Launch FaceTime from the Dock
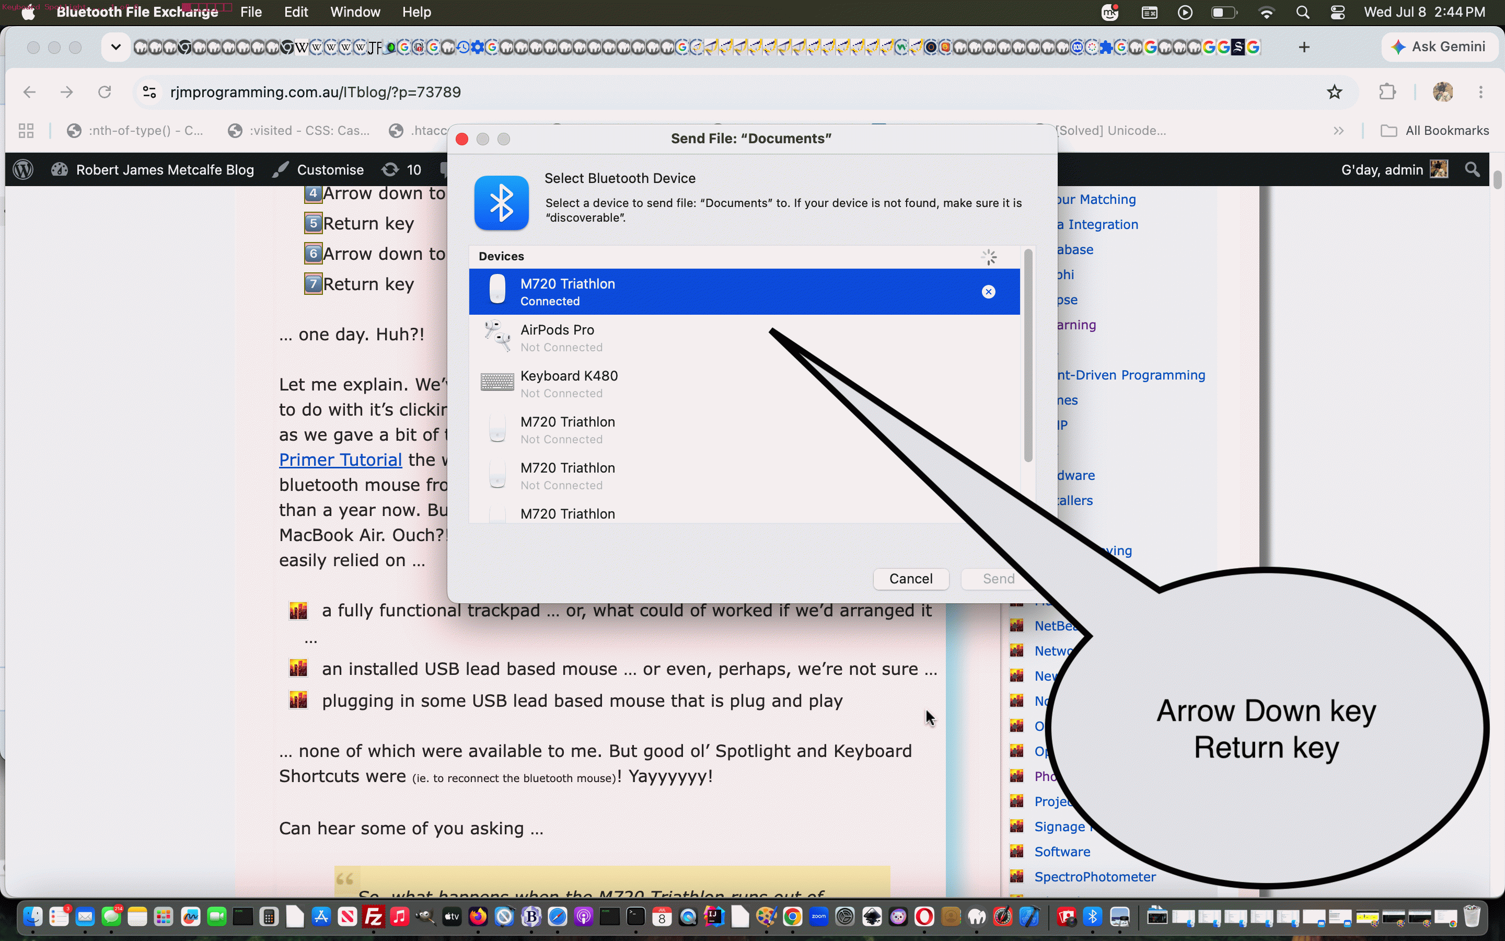This screenshot has height=941, width=1505. [216, 917]
